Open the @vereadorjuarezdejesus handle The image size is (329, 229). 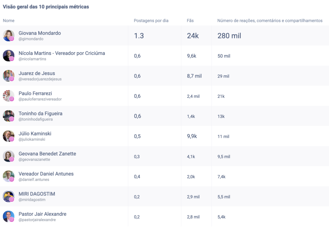tap(40, 79)
